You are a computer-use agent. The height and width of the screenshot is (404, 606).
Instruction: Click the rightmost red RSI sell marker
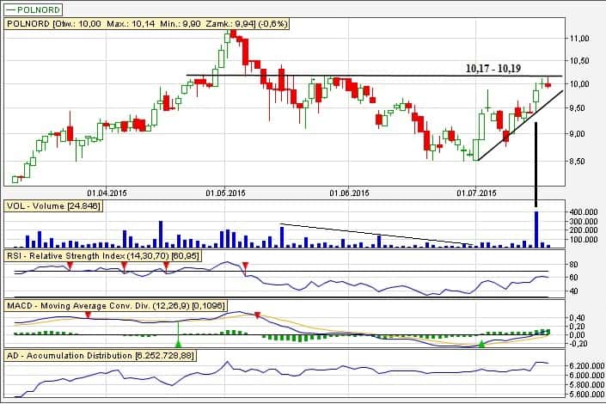246,265
